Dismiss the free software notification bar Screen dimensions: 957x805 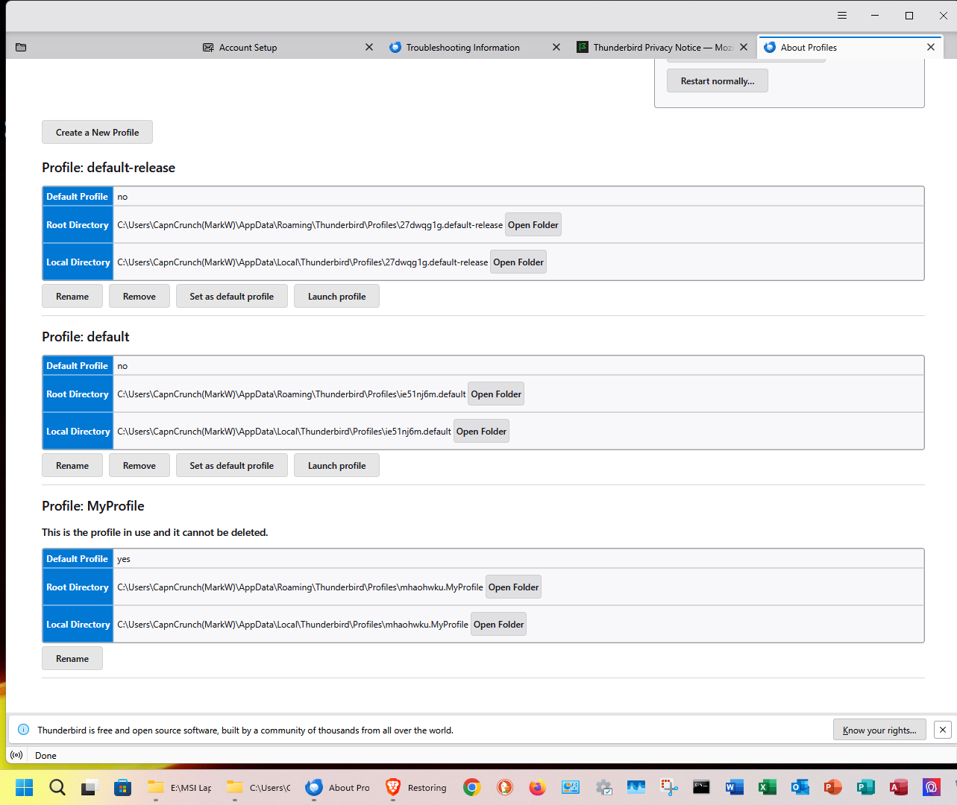[x=943, y=730]
